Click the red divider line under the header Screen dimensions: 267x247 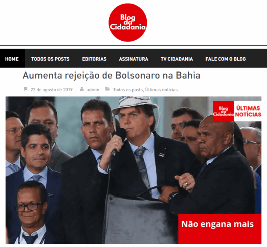[133, 45]
